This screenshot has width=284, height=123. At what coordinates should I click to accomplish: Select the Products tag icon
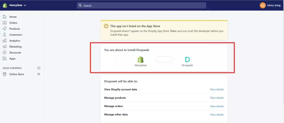point(4,29)
